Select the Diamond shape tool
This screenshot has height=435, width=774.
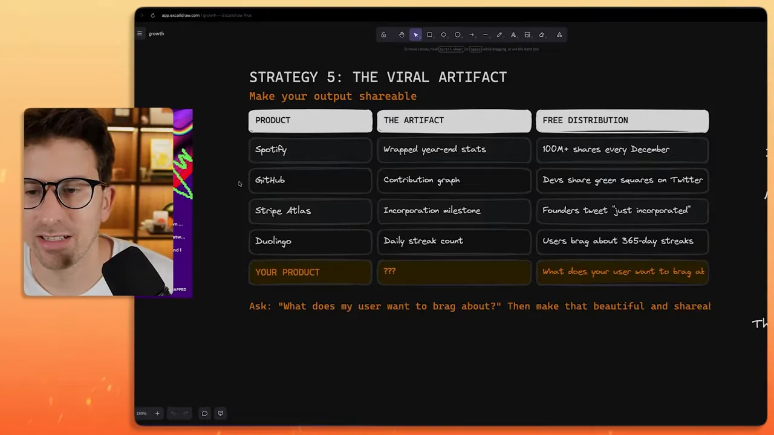[443, 35]
